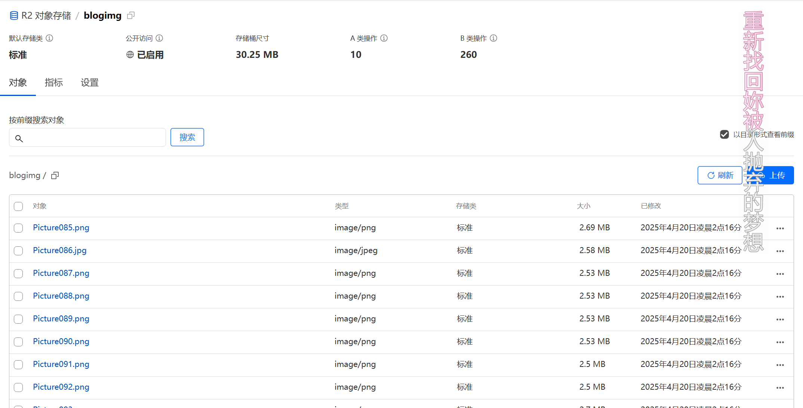Click the R2 对象存储 database icon
Viewport: 803px width, 408px height.
click(x=14, y=15)
